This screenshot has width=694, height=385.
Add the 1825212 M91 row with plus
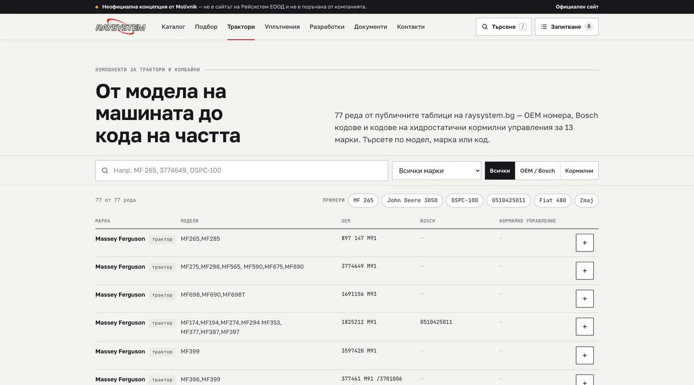point(585,327)
